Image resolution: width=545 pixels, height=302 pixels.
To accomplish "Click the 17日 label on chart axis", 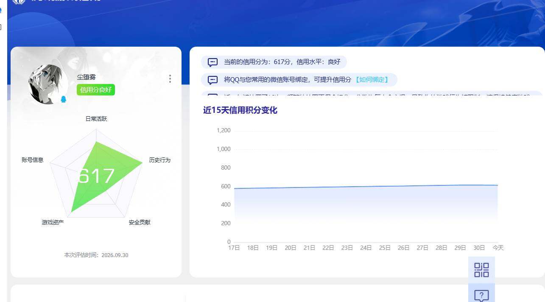I will click(x=234, y=248).
